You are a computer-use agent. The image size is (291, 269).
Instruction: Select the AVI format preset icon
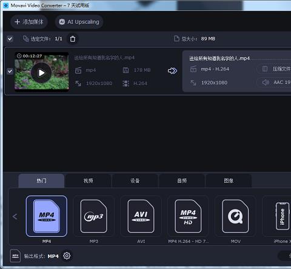click(141, 216)
